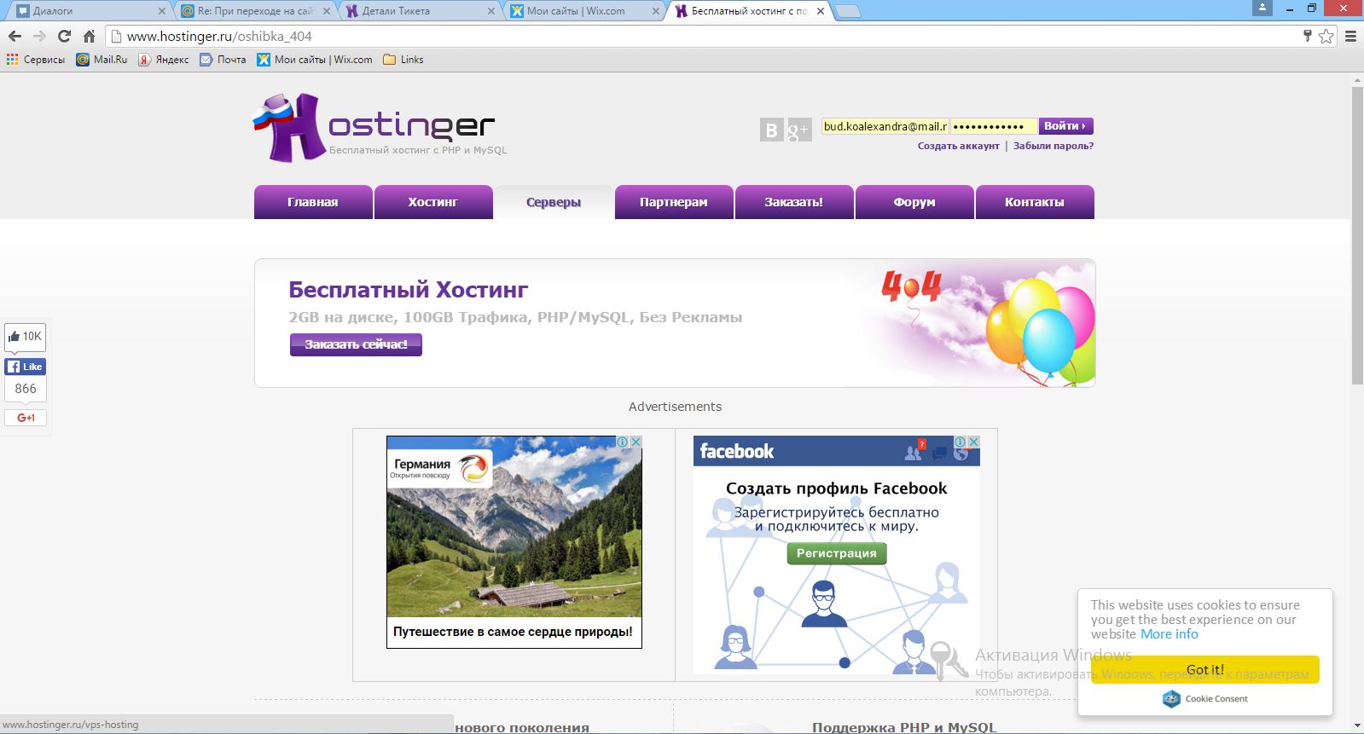The image size is (1364, 734).
Task: Switch to the Re: При переходе tab
Action: tap(254, 11)
